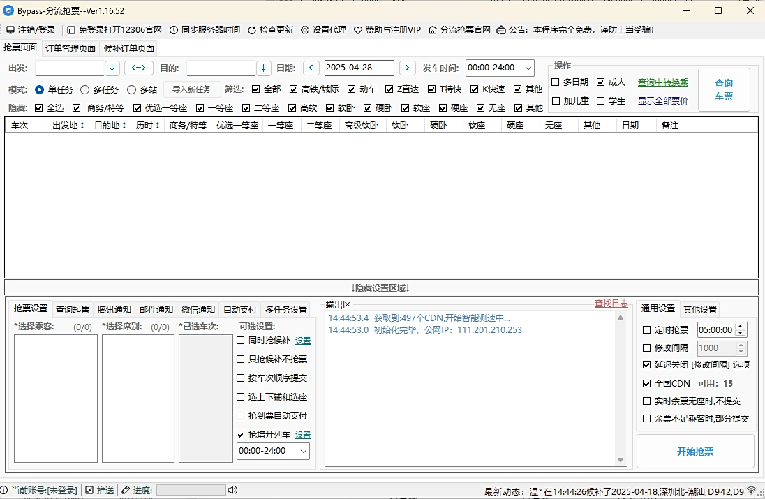Enable the 多日期 checkbox
This screenshot has height=499, width=765.
click(555, 82)
